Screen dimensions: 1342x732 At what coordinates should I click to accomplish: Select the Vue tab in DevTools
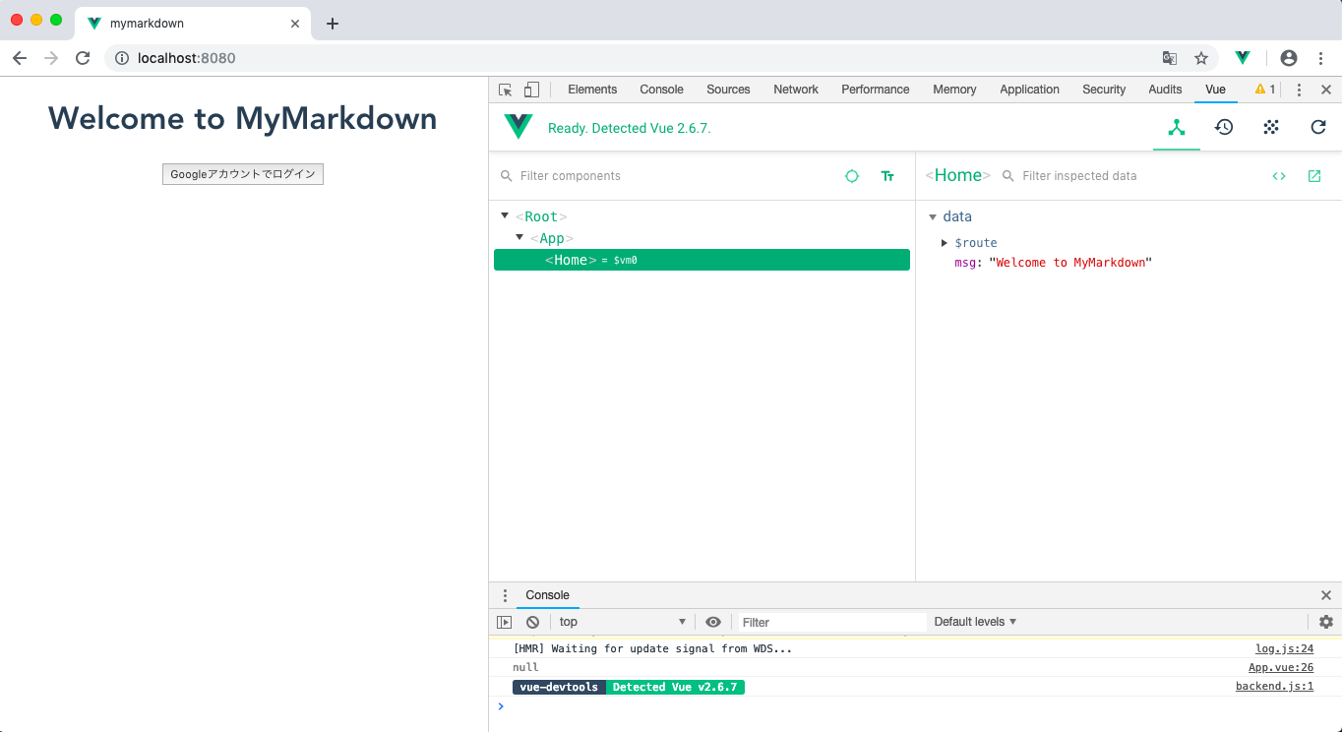[1215, 90]
